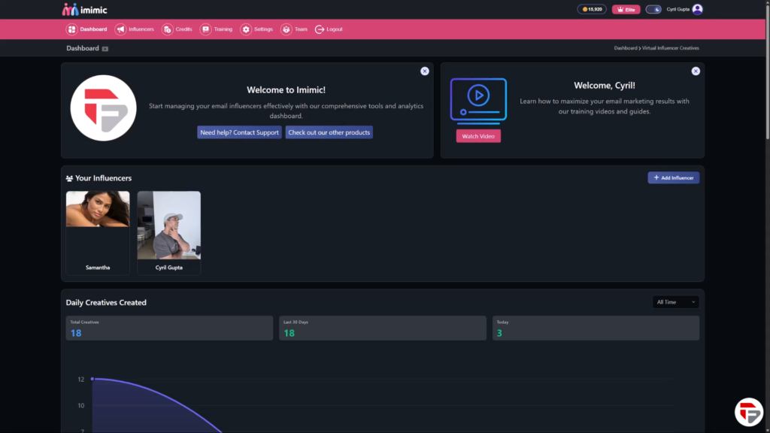Toggle dark mode switch in header
Viewport: 770px width, 433px height.
653,9
